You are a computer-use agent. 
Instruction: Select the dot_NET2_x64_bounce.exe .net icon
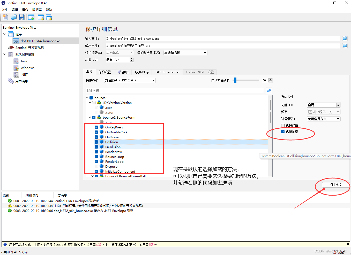(16, 41)
